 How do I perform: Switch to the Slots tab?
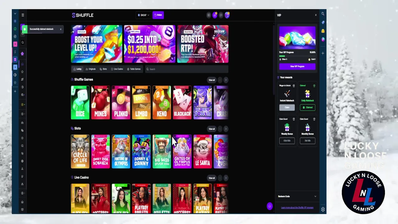pyautogui.click(x=103, y=69)
